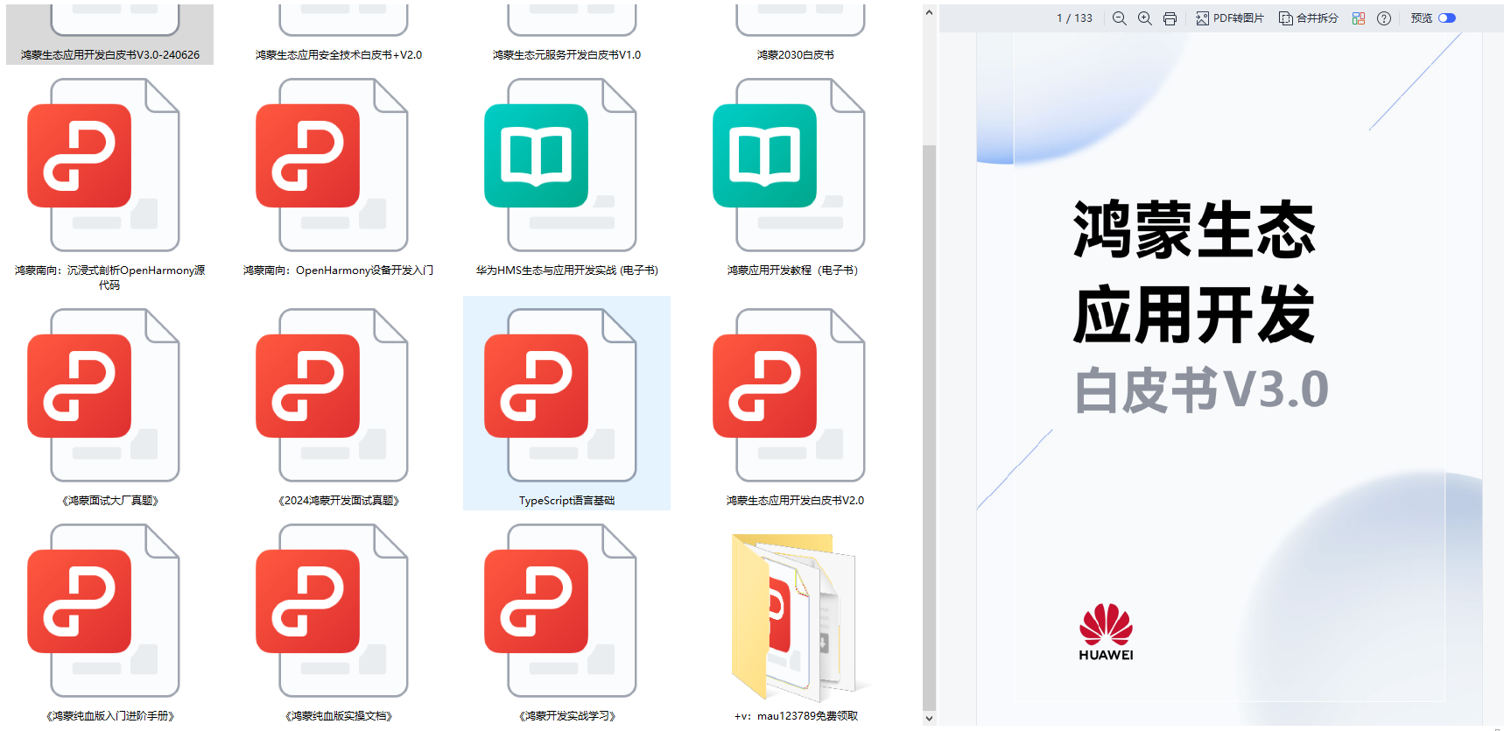
Task: Open the colorful grid apps icon
Action: point(1359,18)
